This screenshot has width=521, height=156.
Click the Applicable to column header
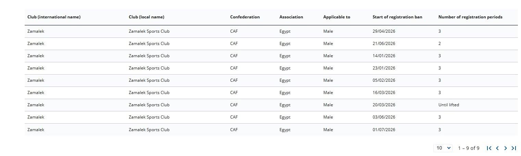(337, 17)
